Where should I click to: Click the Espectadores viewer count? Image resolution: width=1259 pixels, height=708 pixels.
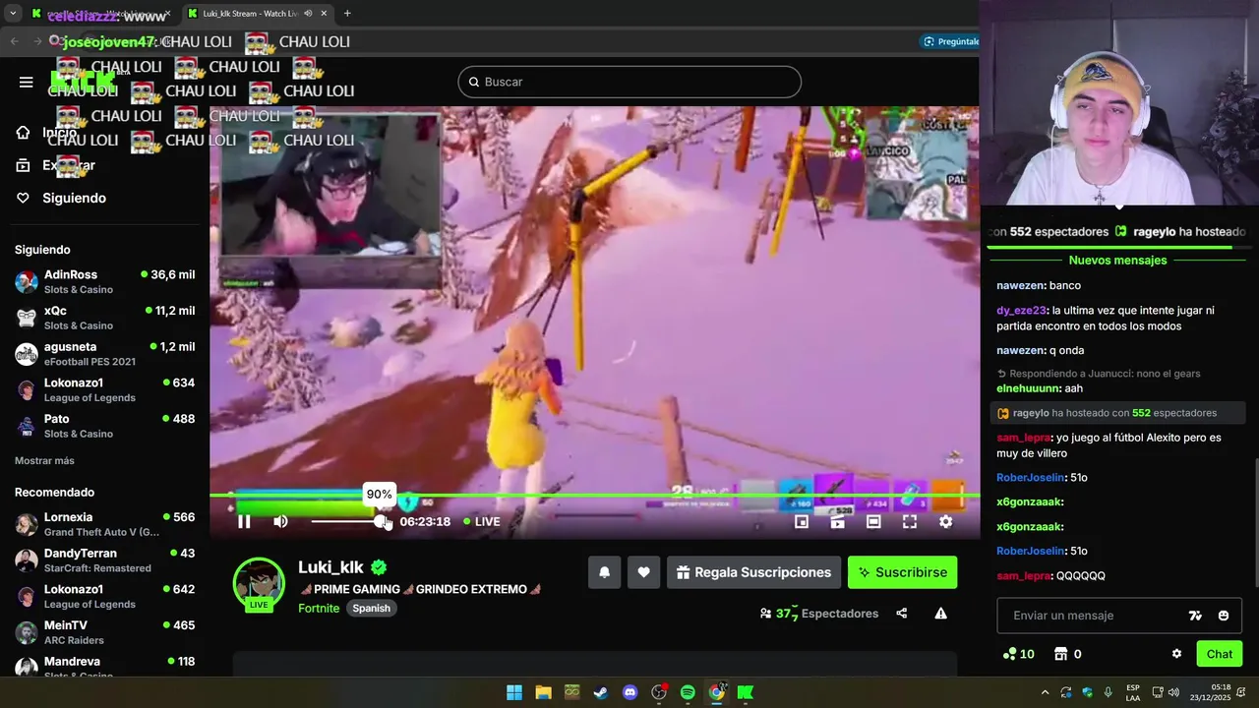(x=819, y=614)
